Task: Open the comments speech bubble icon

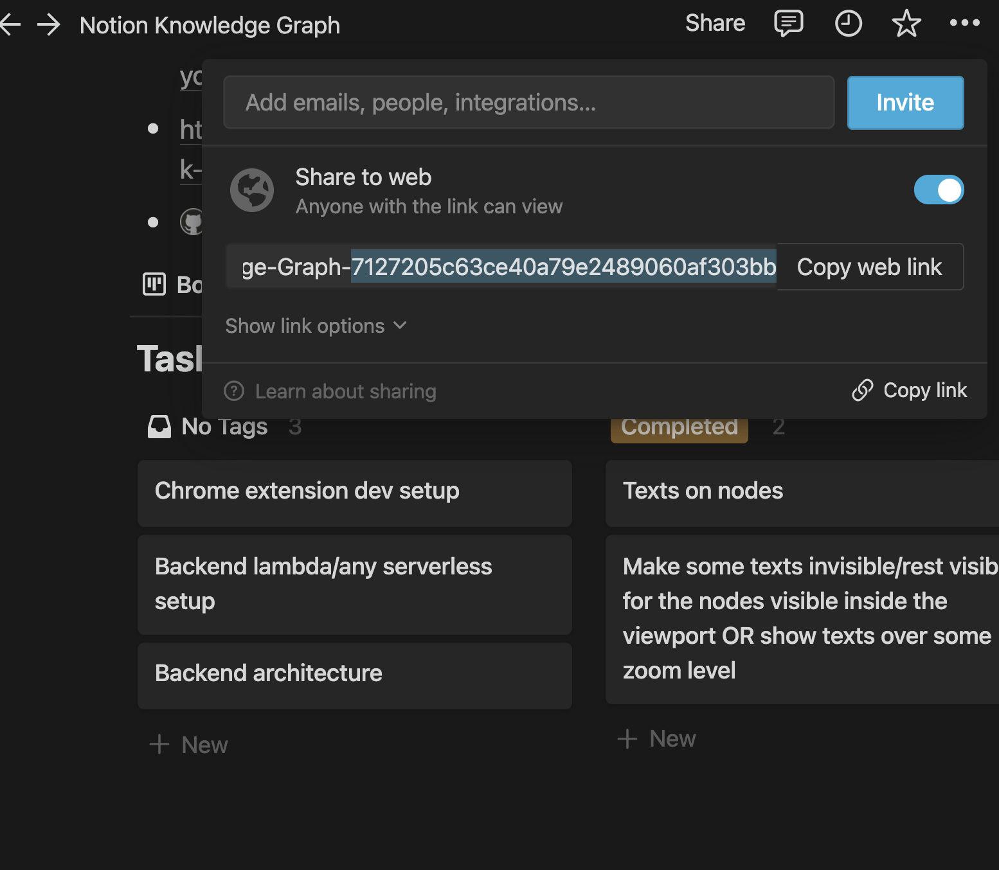Action: coord(789,24)
